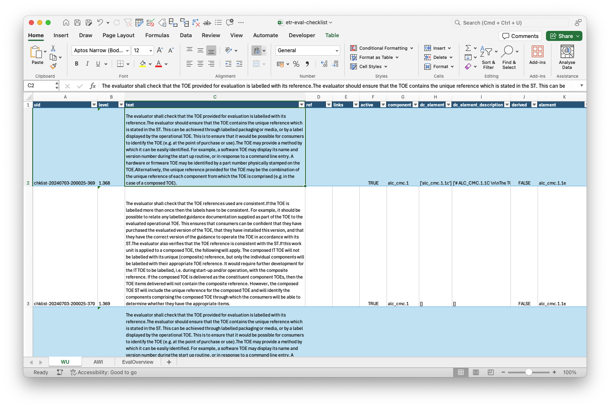Viewport: 610px width, 408px height.
Task: Click the Share button
Action: [x=564, y=36]
